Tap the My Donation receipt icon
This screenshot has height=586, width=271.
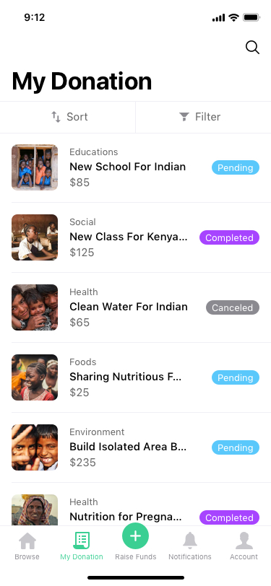(81, 541)
